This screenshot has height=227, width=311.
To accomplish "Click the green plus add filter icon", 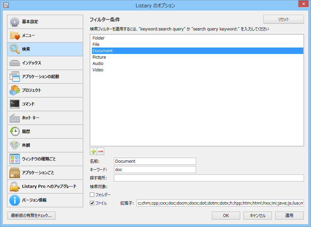I will click(x=94, y=151).
